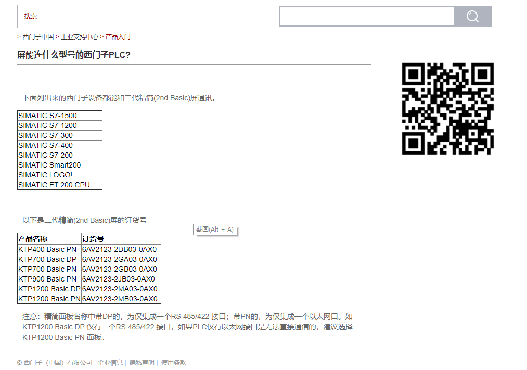527x370 pixels.
Task: Click the SIMATIC ET 200 CPU cell
Action: (x=59, y=185)
